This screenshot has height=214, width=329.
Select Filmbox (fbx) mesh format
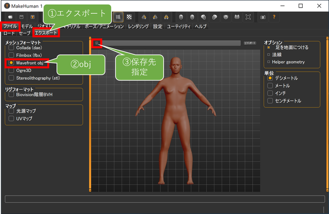tap(25, 55)
